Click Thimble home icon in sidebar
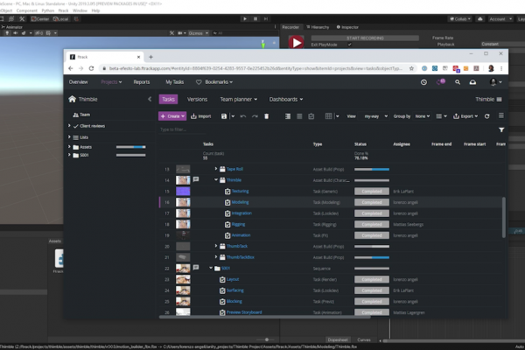This screenshot has height=350, width=525. coord(72,99)
